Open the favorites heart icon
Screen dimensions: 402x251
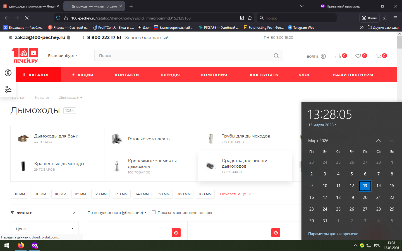pyautogui.click(x=358, y=56)
